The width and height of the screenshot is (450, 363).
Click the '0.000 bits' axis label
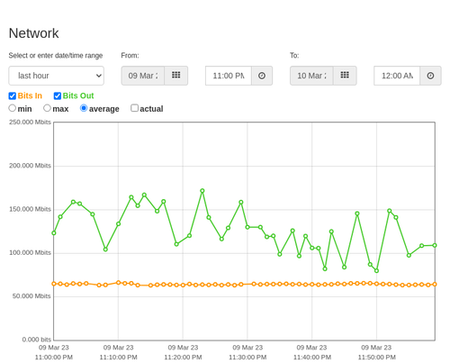coord(37,340)
